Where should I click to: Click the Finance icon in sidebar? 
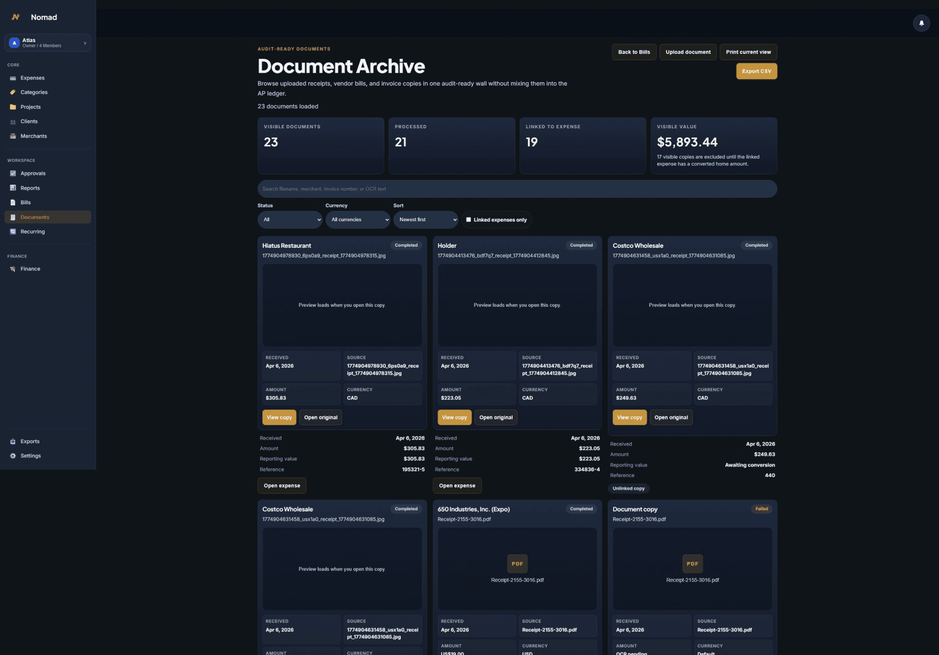pos(13,269)
